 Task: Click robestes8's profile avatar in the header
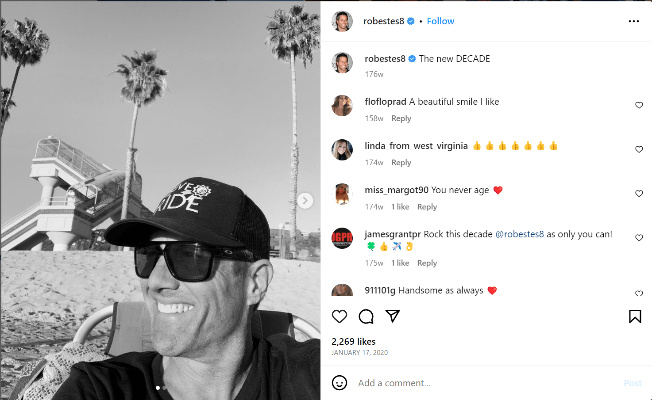point(342,21)
